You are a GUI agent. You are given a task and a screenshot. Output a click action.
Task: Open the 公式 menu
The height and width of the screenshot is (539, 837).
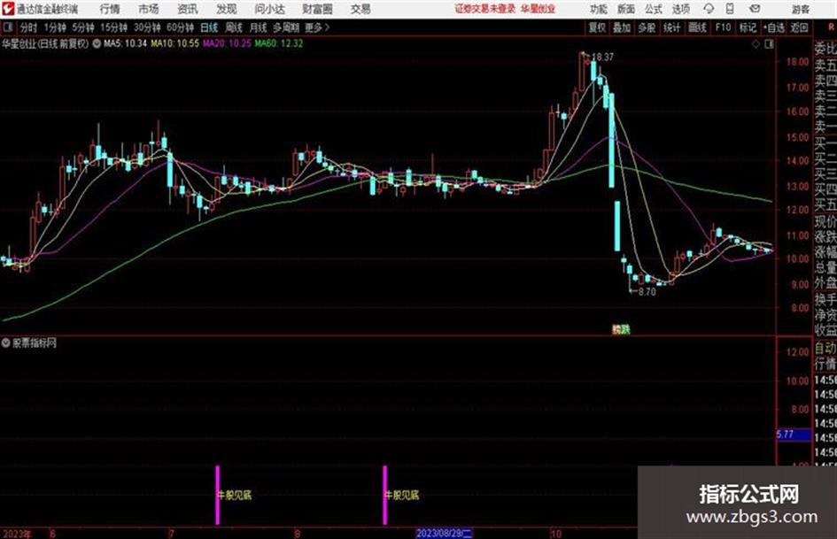click(x=654, y=9)
